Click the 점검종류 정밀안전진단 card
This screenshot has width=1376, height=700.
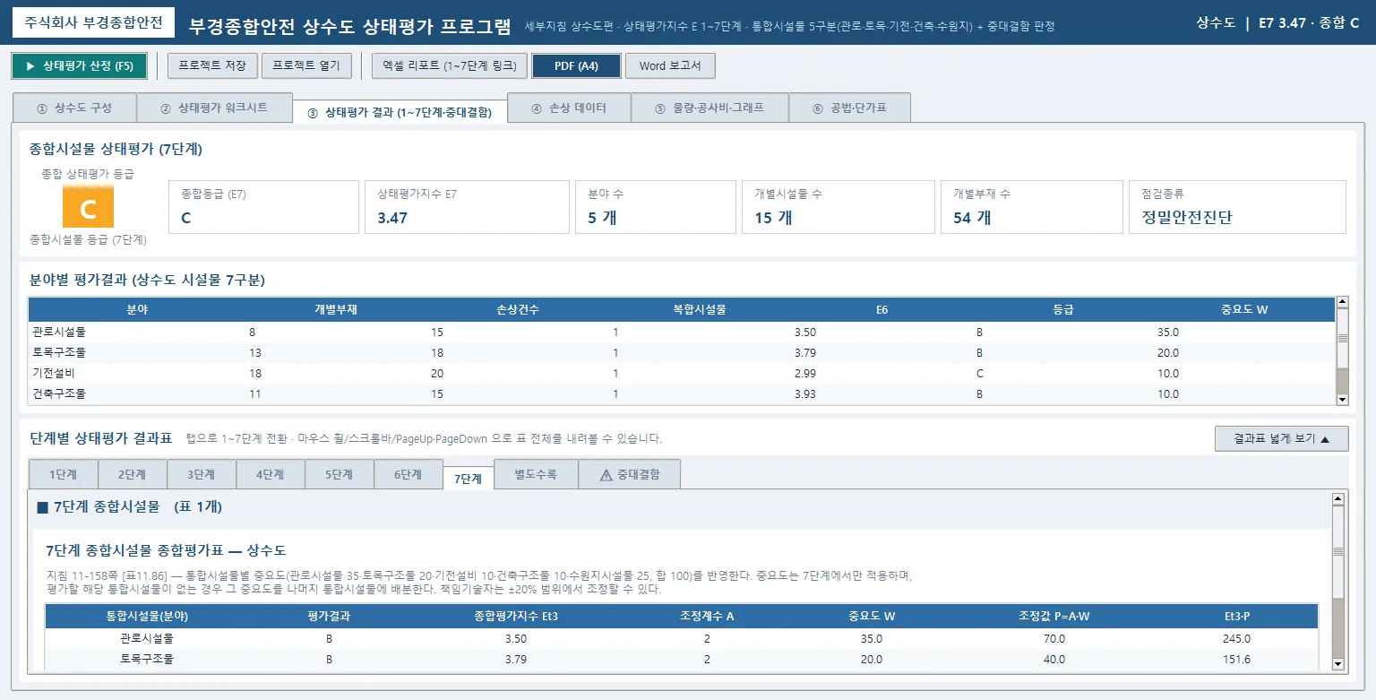coord(1237,207)
